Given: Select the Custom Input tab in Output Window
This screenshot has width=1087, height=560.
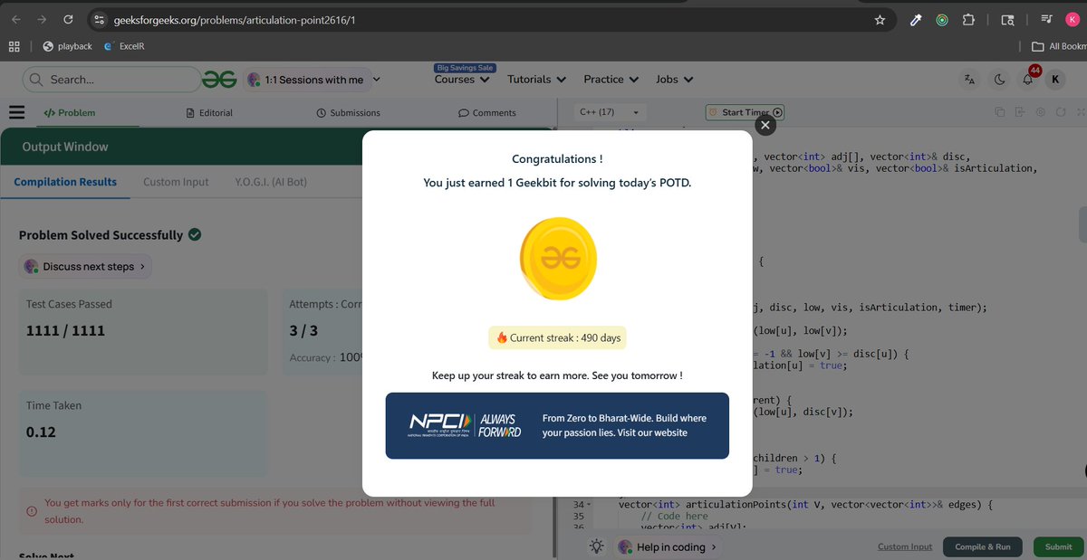Looking at the screenshot, I should pos(176,182).
